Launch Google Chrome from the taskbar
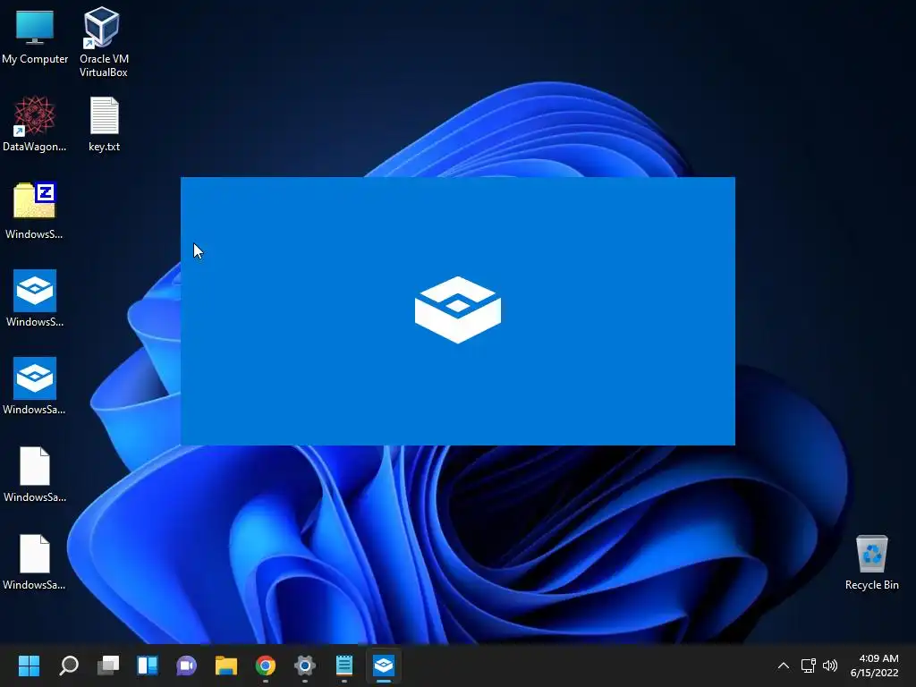Viewport: 916px width, 687px height. 266,666
